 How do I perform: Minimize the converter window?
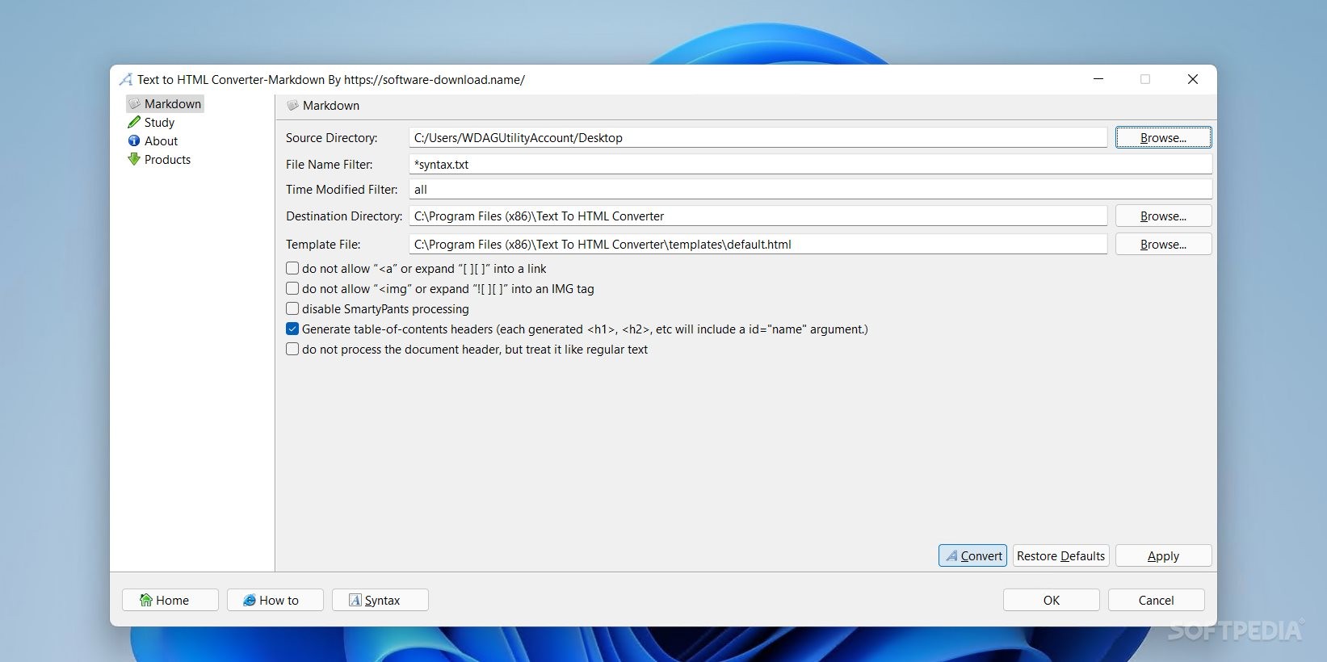(x=1098, y=79)
